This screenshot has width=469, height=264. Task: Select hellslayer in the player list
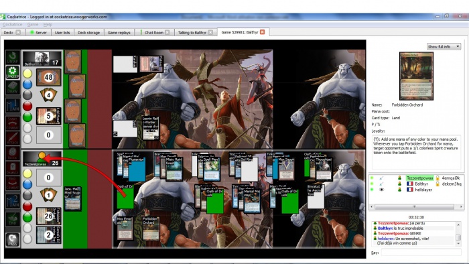click(x=423, y=190)
